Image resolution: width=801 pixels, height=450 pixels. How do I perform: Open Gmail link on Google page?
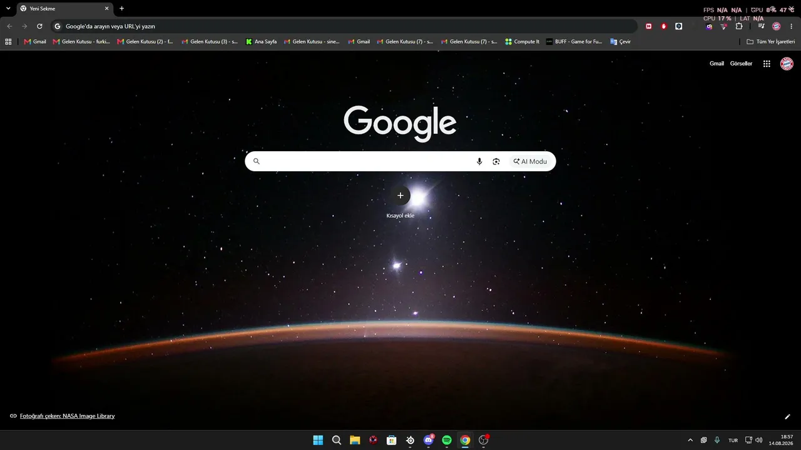(x=717, y=64)
